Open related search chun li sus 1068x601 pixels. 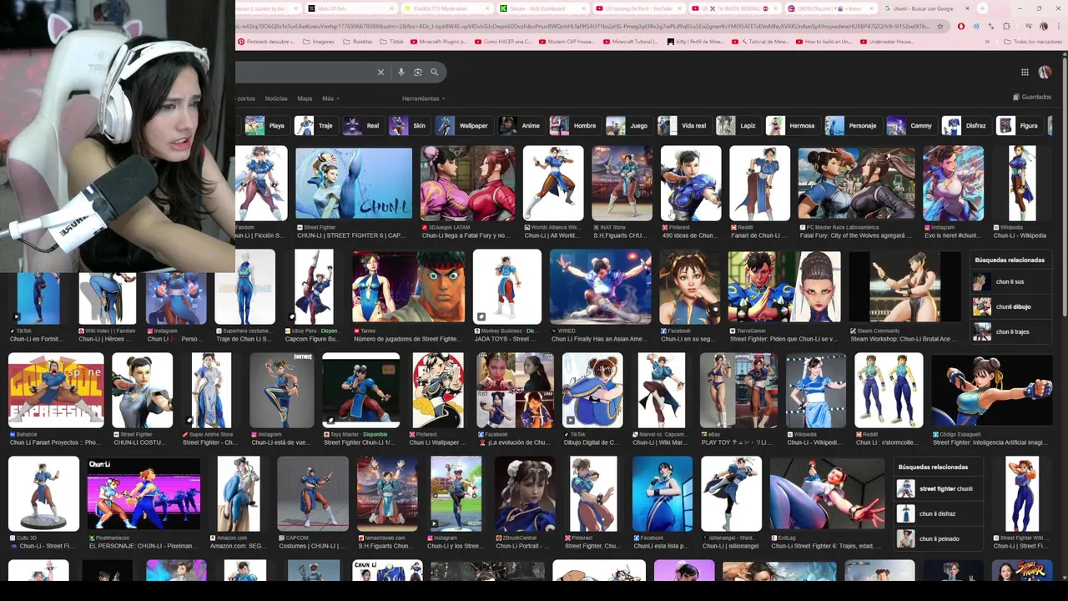point(1011,281)
